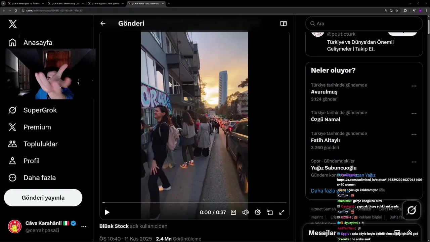The image size is (430, 242).
Task: Enable picture-in-picture for the video
Action: [x=270, y=212]
